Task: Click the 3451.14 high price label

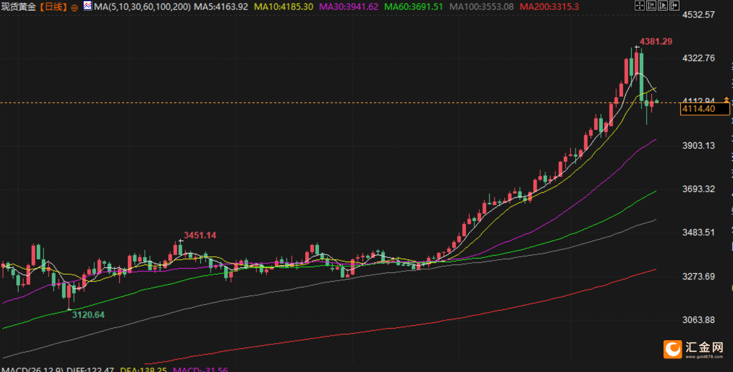Action: [200, 235]
